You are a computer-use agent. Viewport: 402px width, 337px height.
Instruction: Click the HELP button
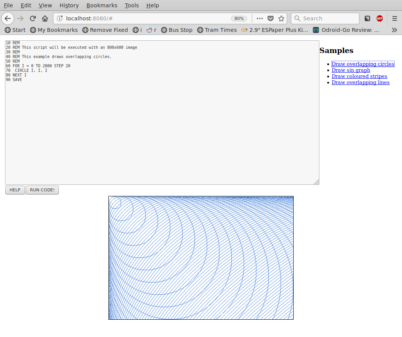click(15, 190)
